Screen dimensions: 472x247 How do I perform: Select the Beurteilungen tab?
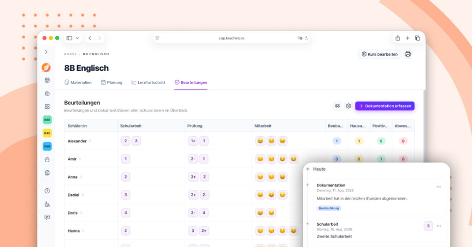(191, 83)
